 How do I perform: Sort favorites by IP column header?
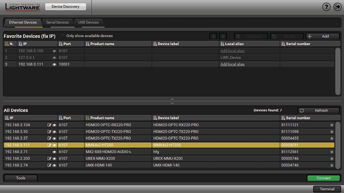(37, 44)
